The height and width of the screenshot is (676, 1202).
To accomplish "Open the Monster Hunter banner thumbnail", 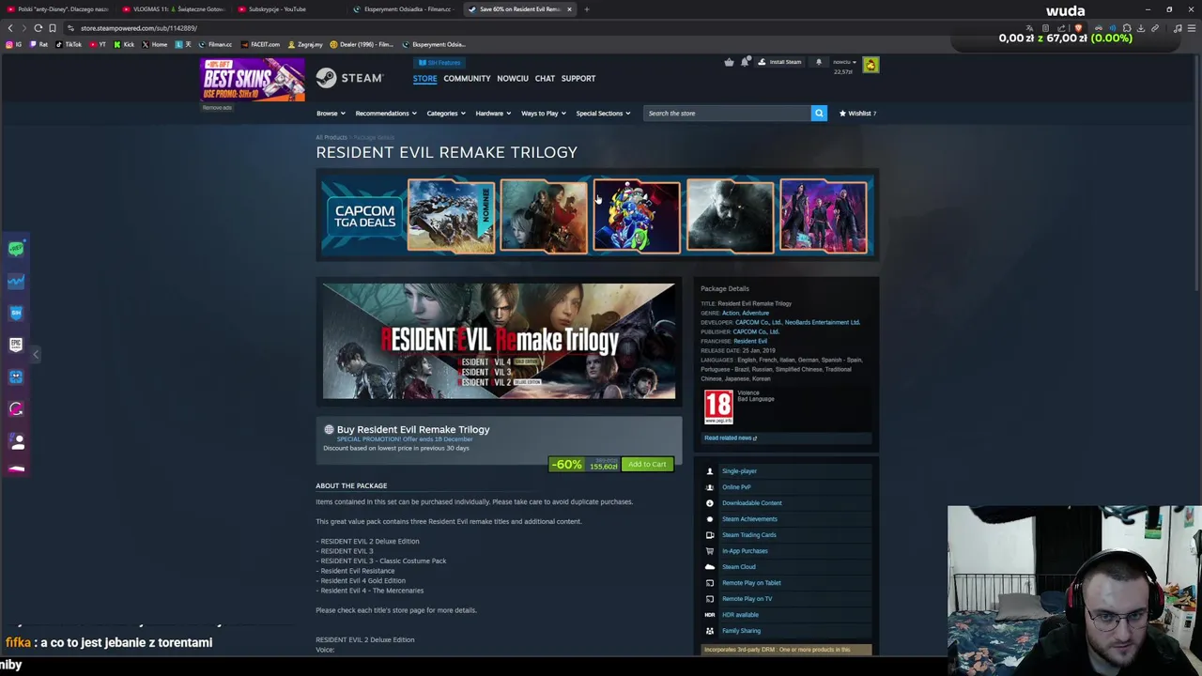I will point(451,217).
